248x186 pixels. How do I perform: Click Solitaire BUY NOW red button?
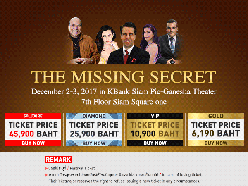coord(33,143)
